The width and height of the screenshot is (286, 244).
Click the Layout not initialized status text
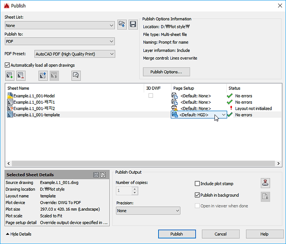253,108
